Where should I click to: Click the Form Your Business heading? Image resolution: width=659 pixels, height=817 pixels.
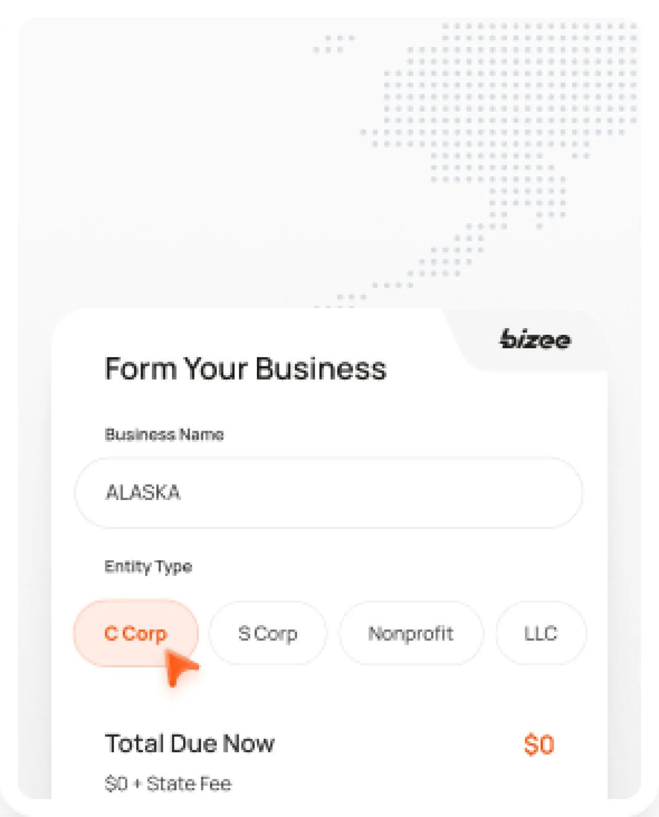coord(246,368)
